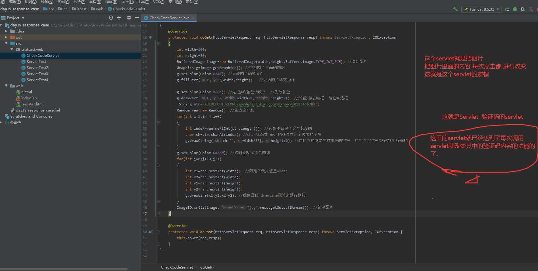Collapse the cn.itcast.web package arrow
This screenshot has width=538, height=271.
coord(12,49)
